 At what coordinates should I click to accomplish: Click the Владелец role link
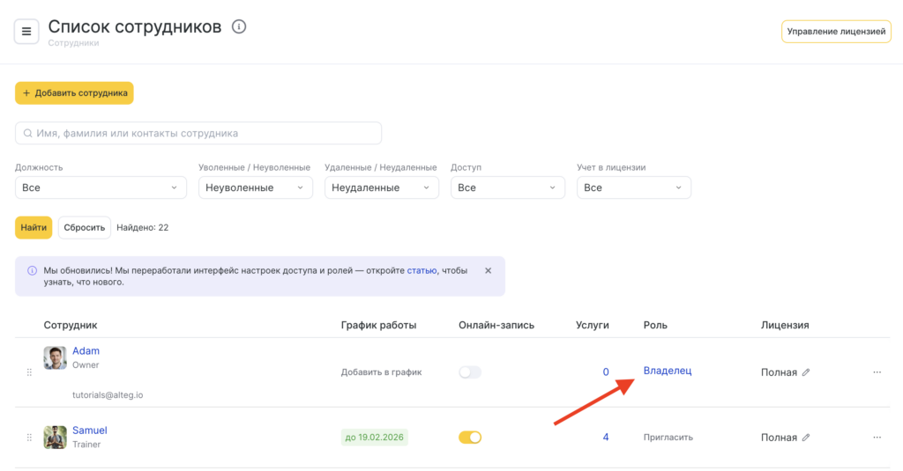click(668, 371)
